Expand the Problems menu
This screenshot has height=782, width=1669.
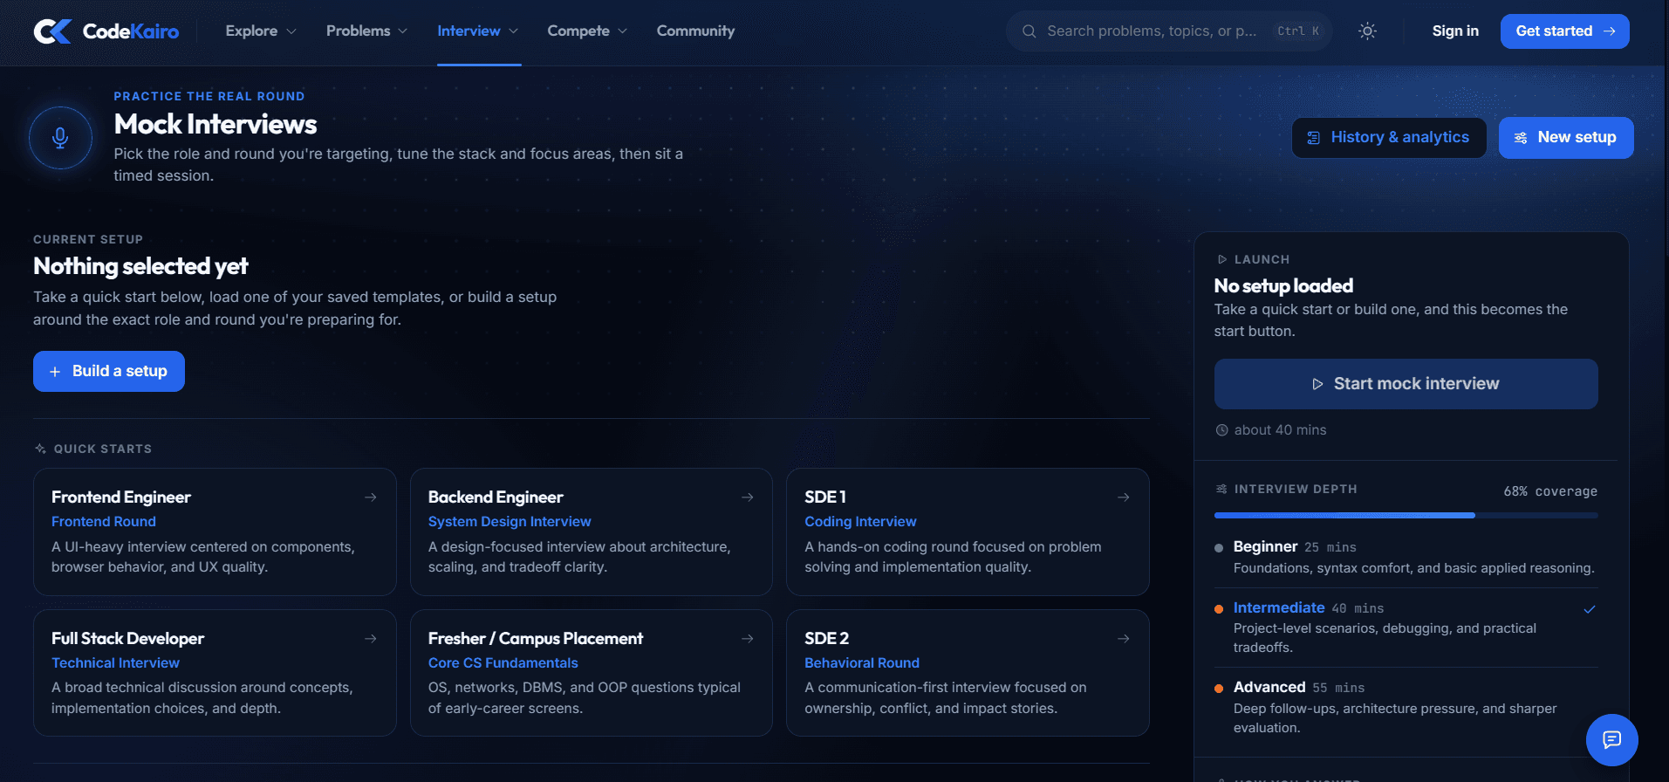(366, 31)
